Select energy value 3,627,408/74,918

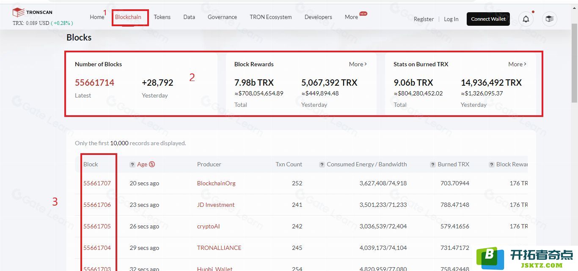pos(383,183)
